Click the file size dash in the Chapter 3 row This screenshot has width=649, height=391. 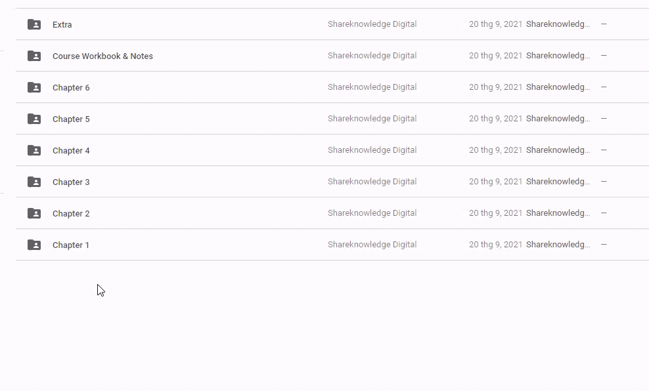coord(604,182)
